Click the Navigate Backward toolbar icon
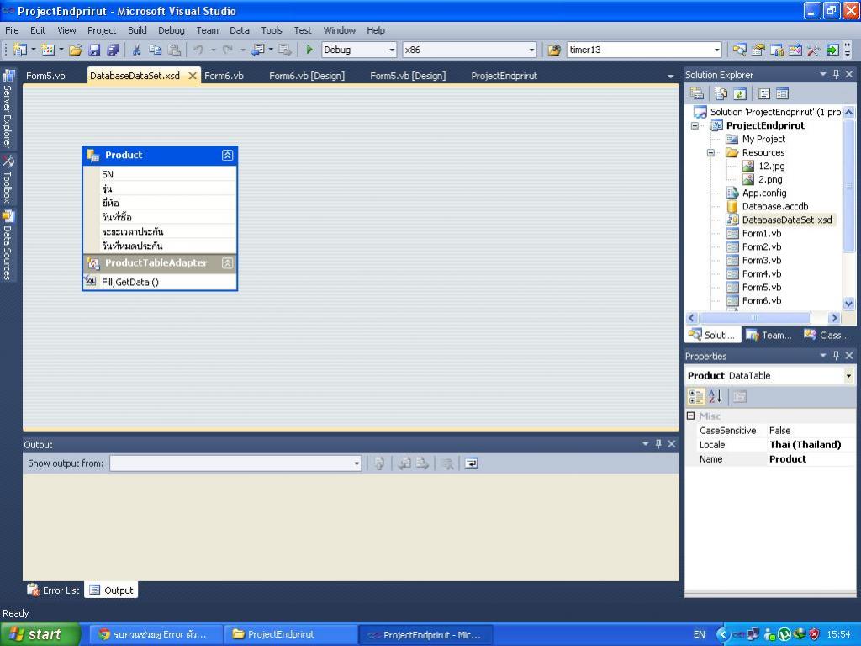The height and width of the screenshot is (646, 861). [x=258, y=50]
